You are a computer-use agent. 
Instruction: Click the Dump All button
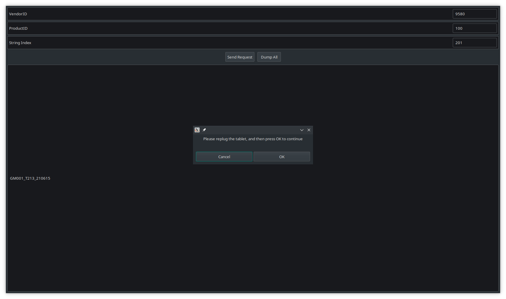pyautogui.click(x=269, y=57)
